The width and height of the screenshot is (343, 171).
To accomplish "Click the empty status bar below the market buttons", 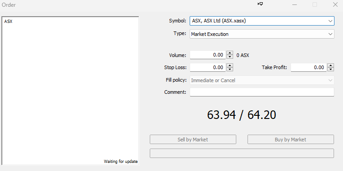I will tap(242, 153).
